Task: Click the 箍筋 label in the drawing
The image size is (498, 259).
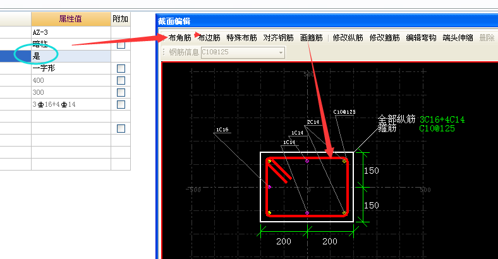Action: (387, 128)
